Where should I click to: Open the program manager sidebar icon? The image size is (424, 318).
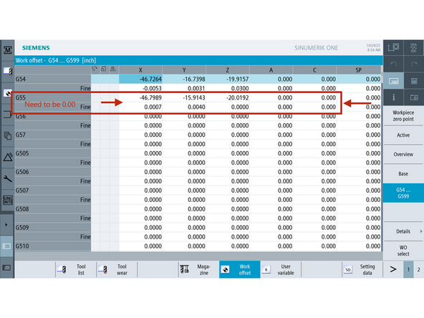8,135
